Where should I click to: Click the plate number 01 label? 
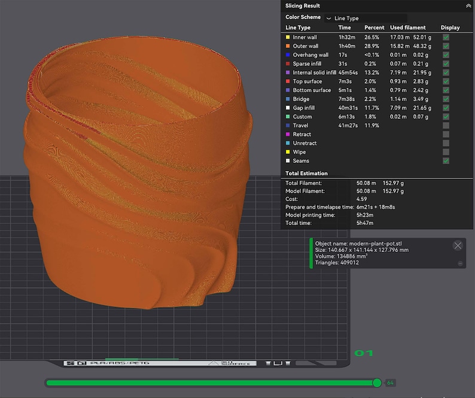(364, 353)
